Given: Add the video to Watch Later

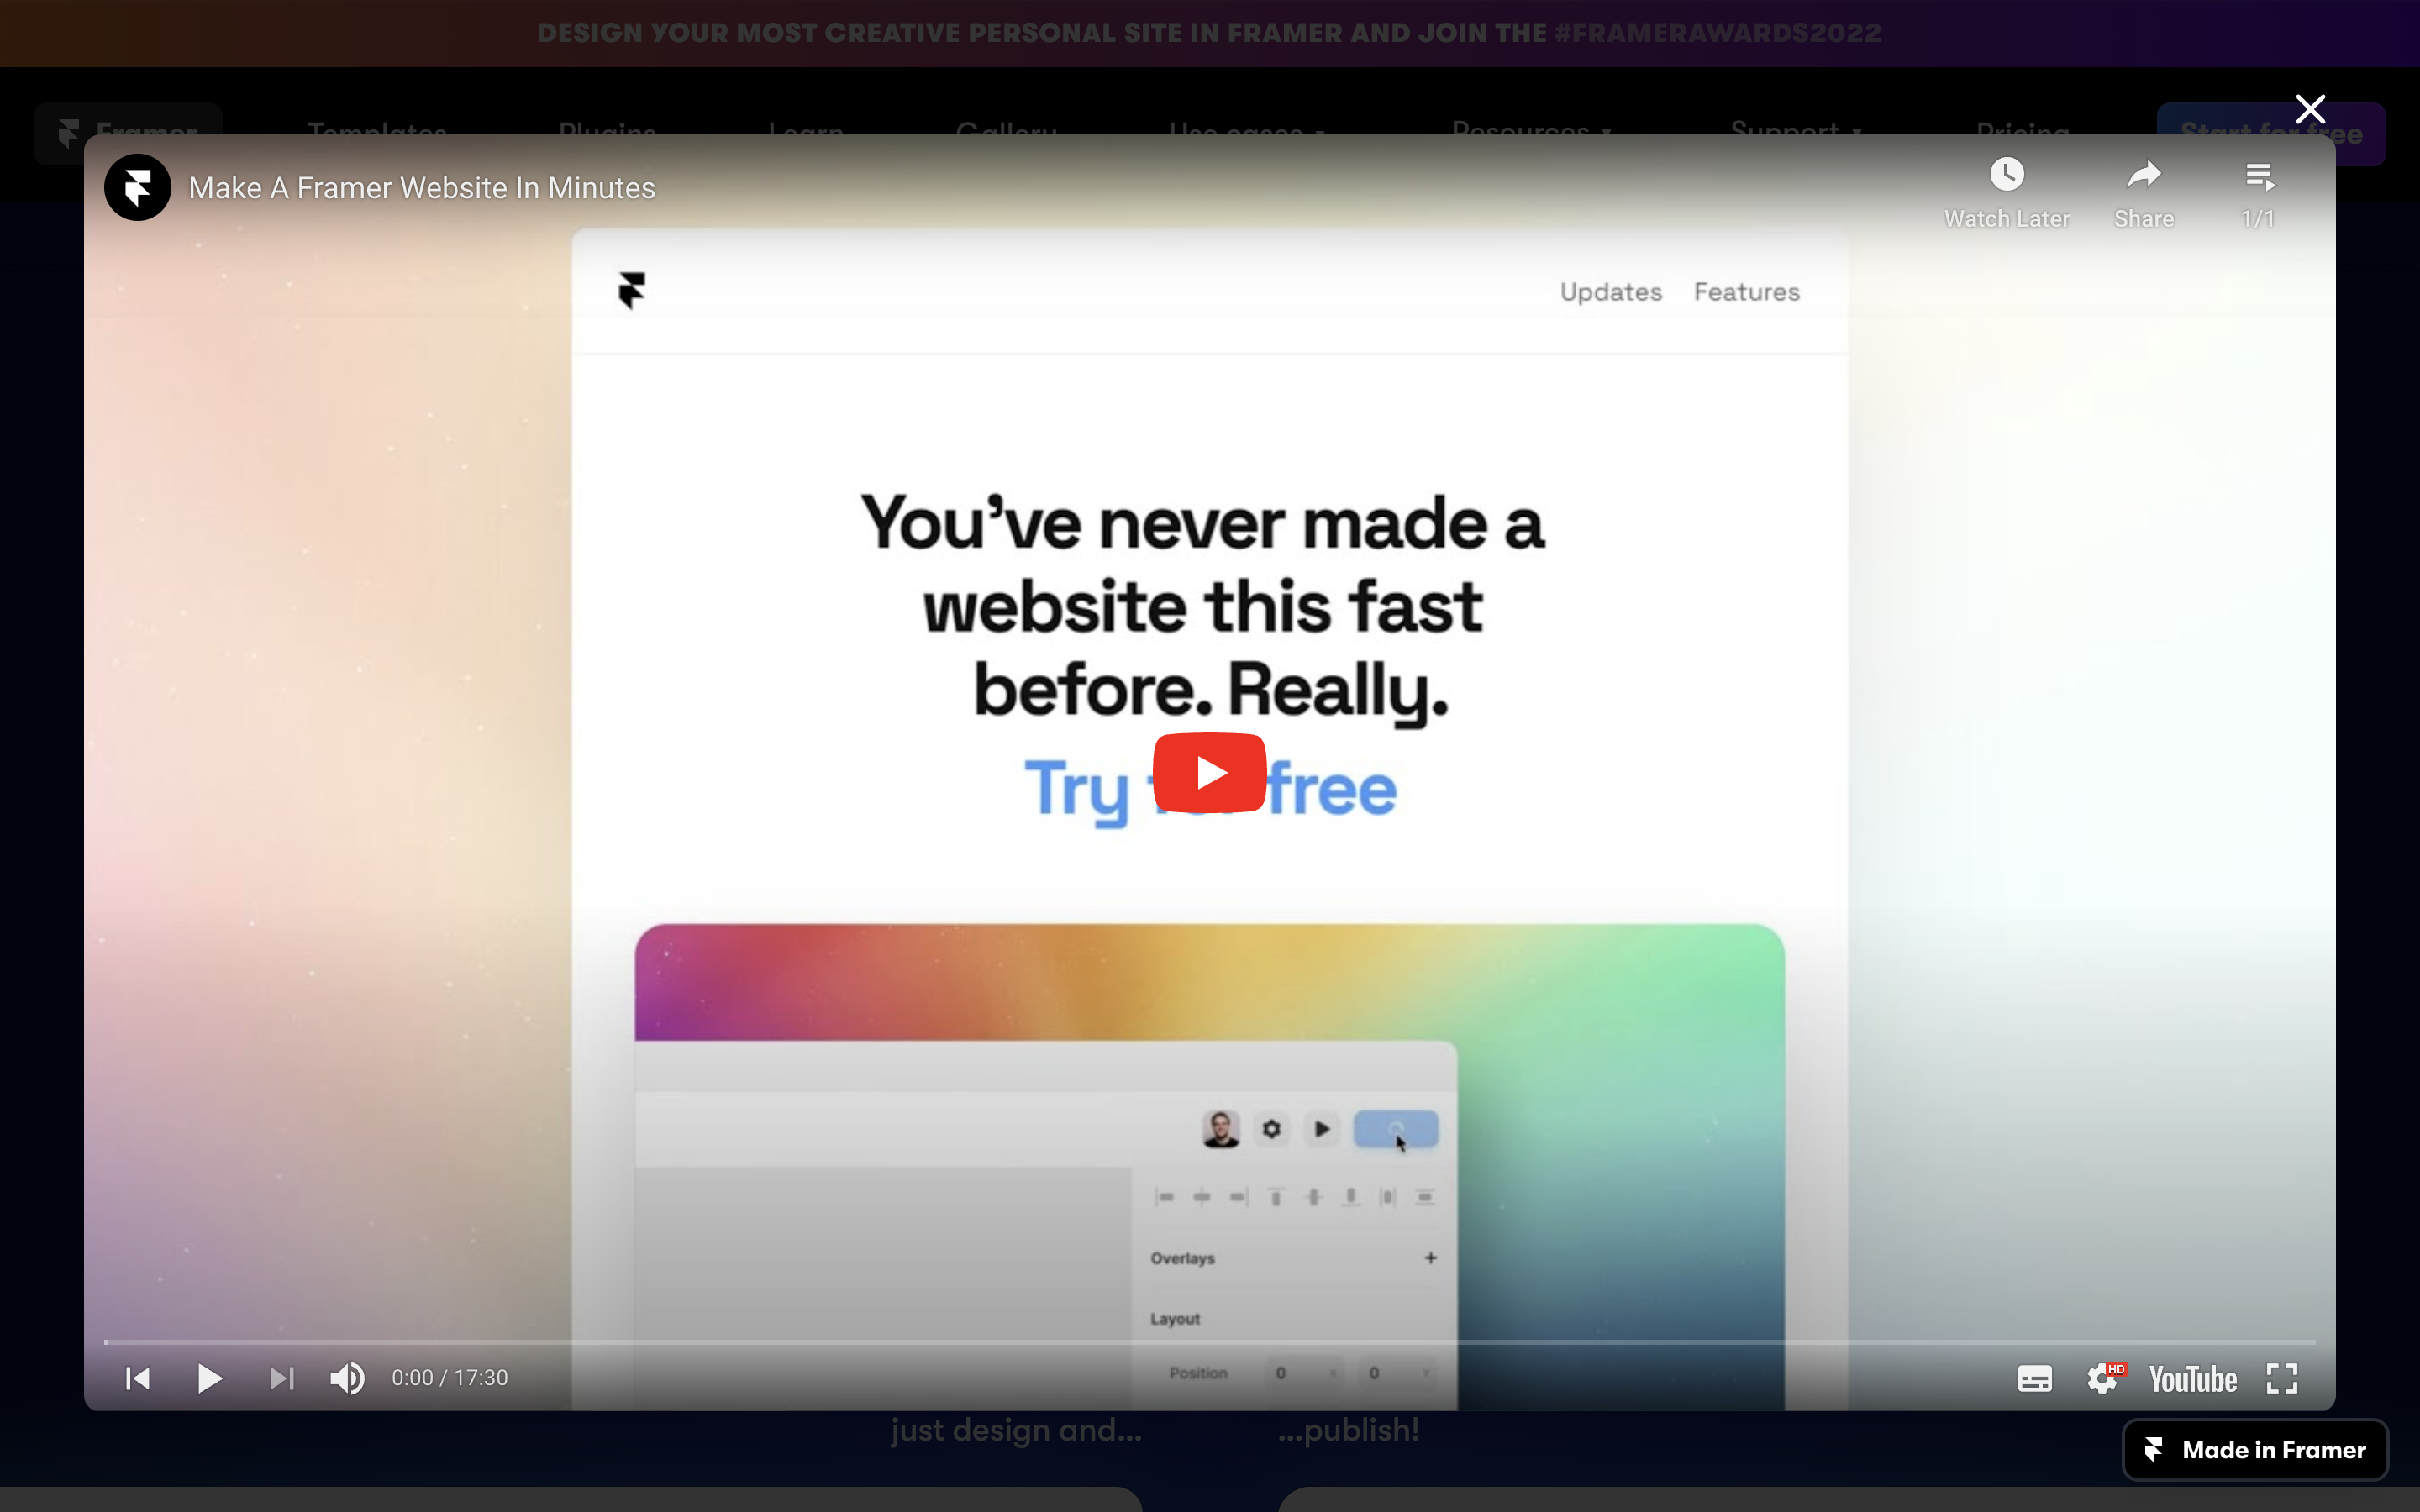Looking at the screenshot, I should [2006, 194].
